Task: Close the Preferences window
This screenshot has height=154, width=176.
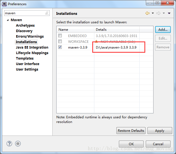Action: 167,3
